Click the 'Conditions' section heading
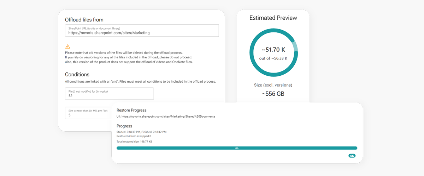The width and height of the screenshot is (424, 176). (77, 75)
